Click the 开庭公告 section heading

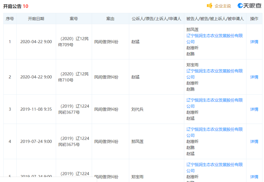[x=12, y=6]
